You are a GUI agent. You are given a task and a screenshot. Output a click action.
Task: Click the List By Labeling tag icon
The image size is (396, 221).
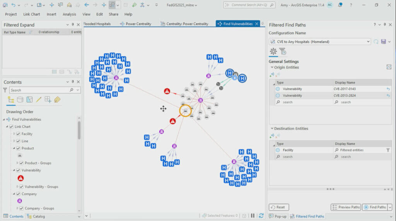pos(57,100)
